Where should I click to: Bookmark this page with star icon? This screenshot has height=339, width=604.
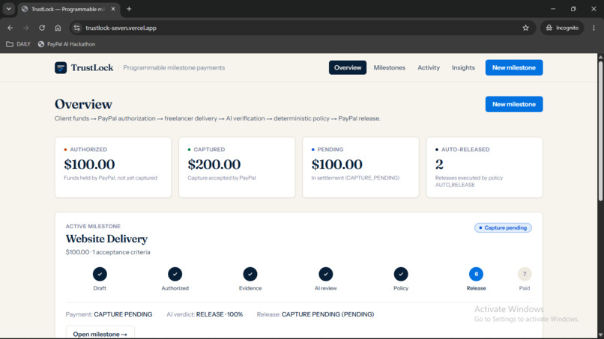(x=525, y=28)
